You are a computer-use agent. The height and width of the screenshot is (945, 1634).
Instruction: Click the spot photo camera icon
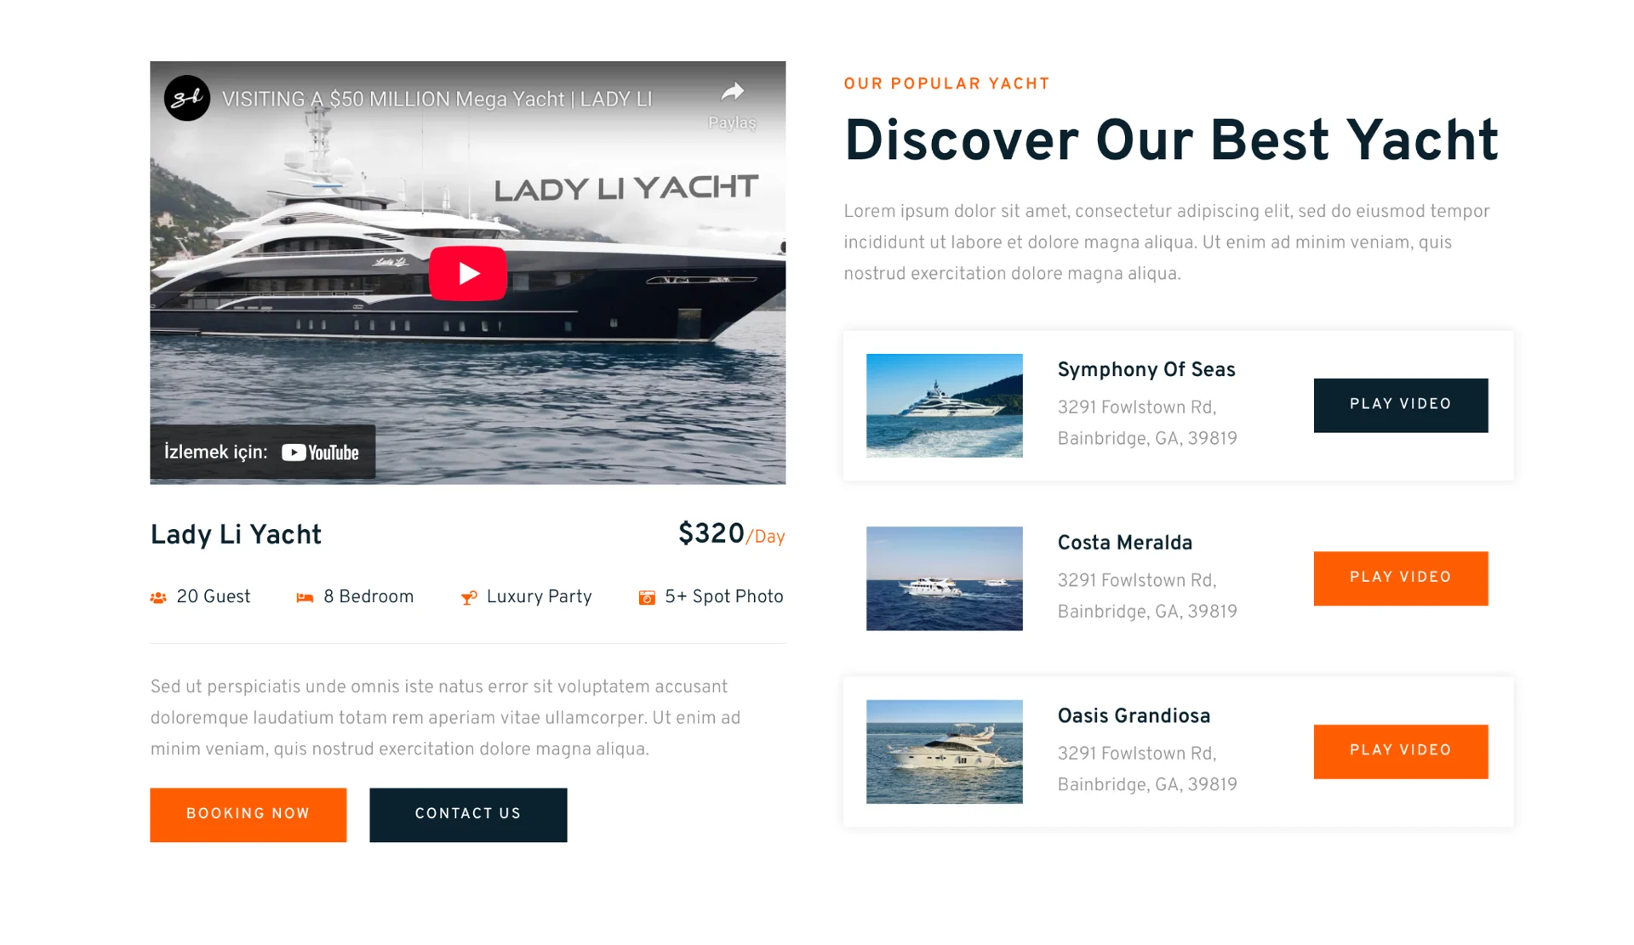(x=647, y=598)
